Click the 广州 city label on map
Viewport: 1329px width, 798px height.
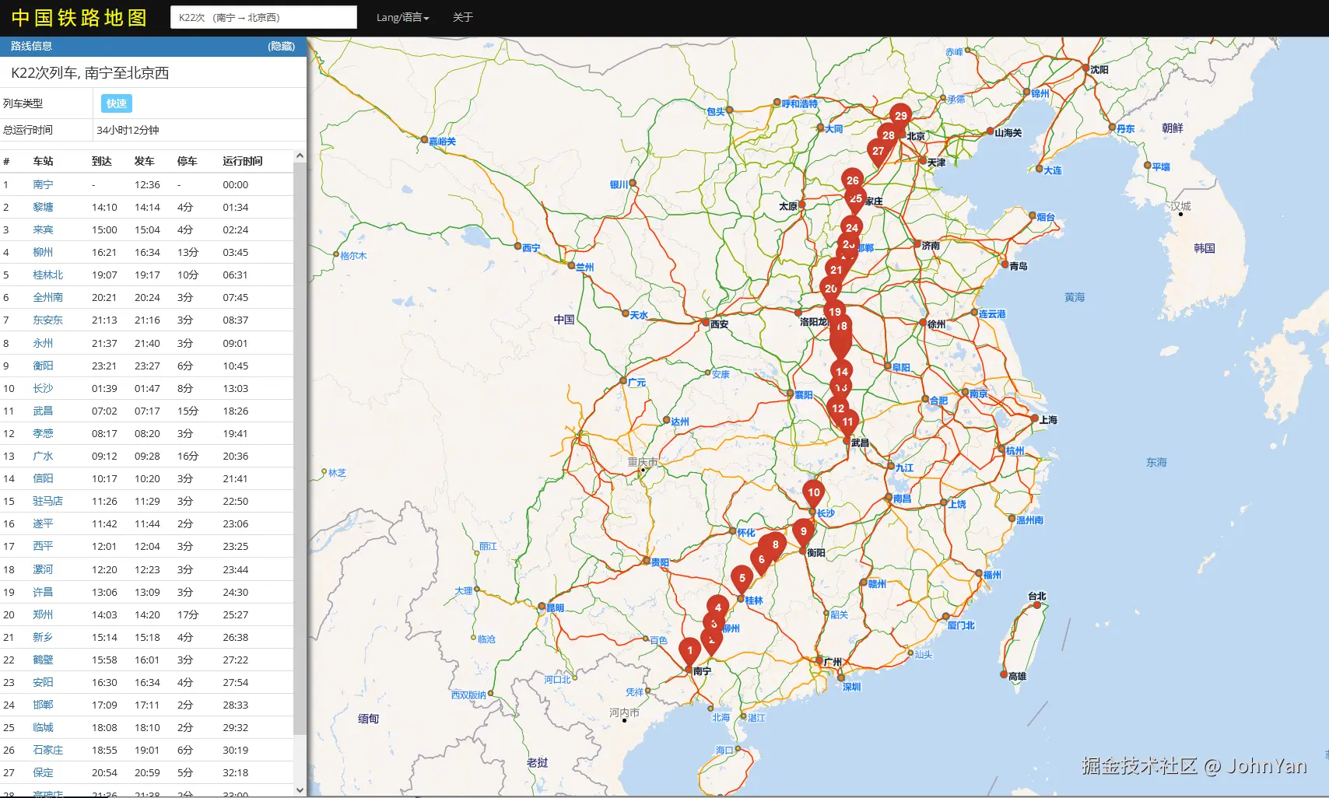point(833,663)
